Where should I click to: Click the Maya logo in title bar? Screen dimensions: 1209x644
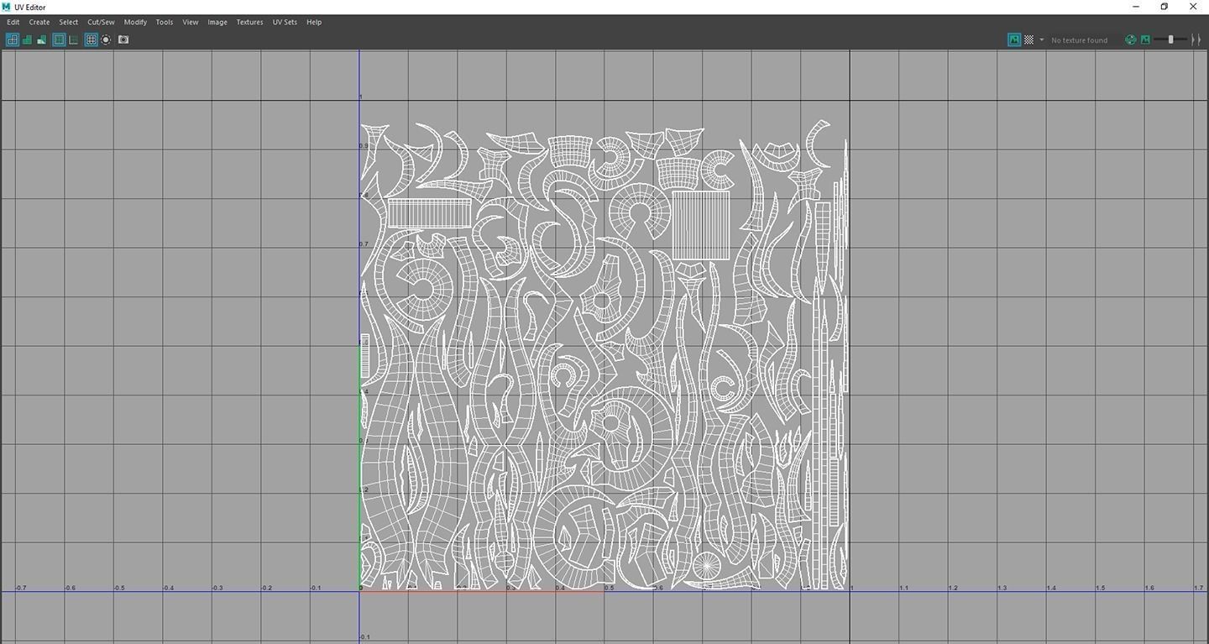7,7
